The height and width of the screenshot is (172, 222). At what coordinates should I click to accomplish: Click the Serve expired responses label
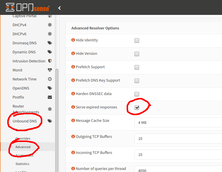click(97, 107)
